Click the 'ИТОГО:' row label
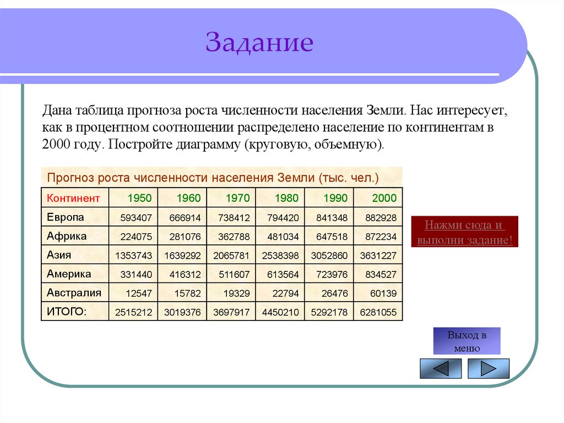The image size is (564, 423). (75, 311)
